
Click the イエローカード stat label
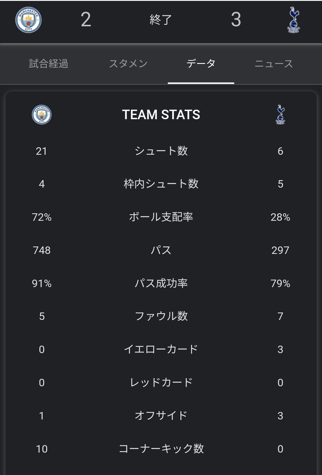(161, 350)
